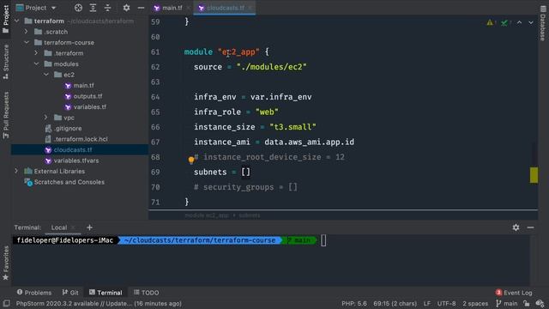This screenshot has width=549, height=309.
Task: Open Project panel settings gear
Action: click(126, 8)
